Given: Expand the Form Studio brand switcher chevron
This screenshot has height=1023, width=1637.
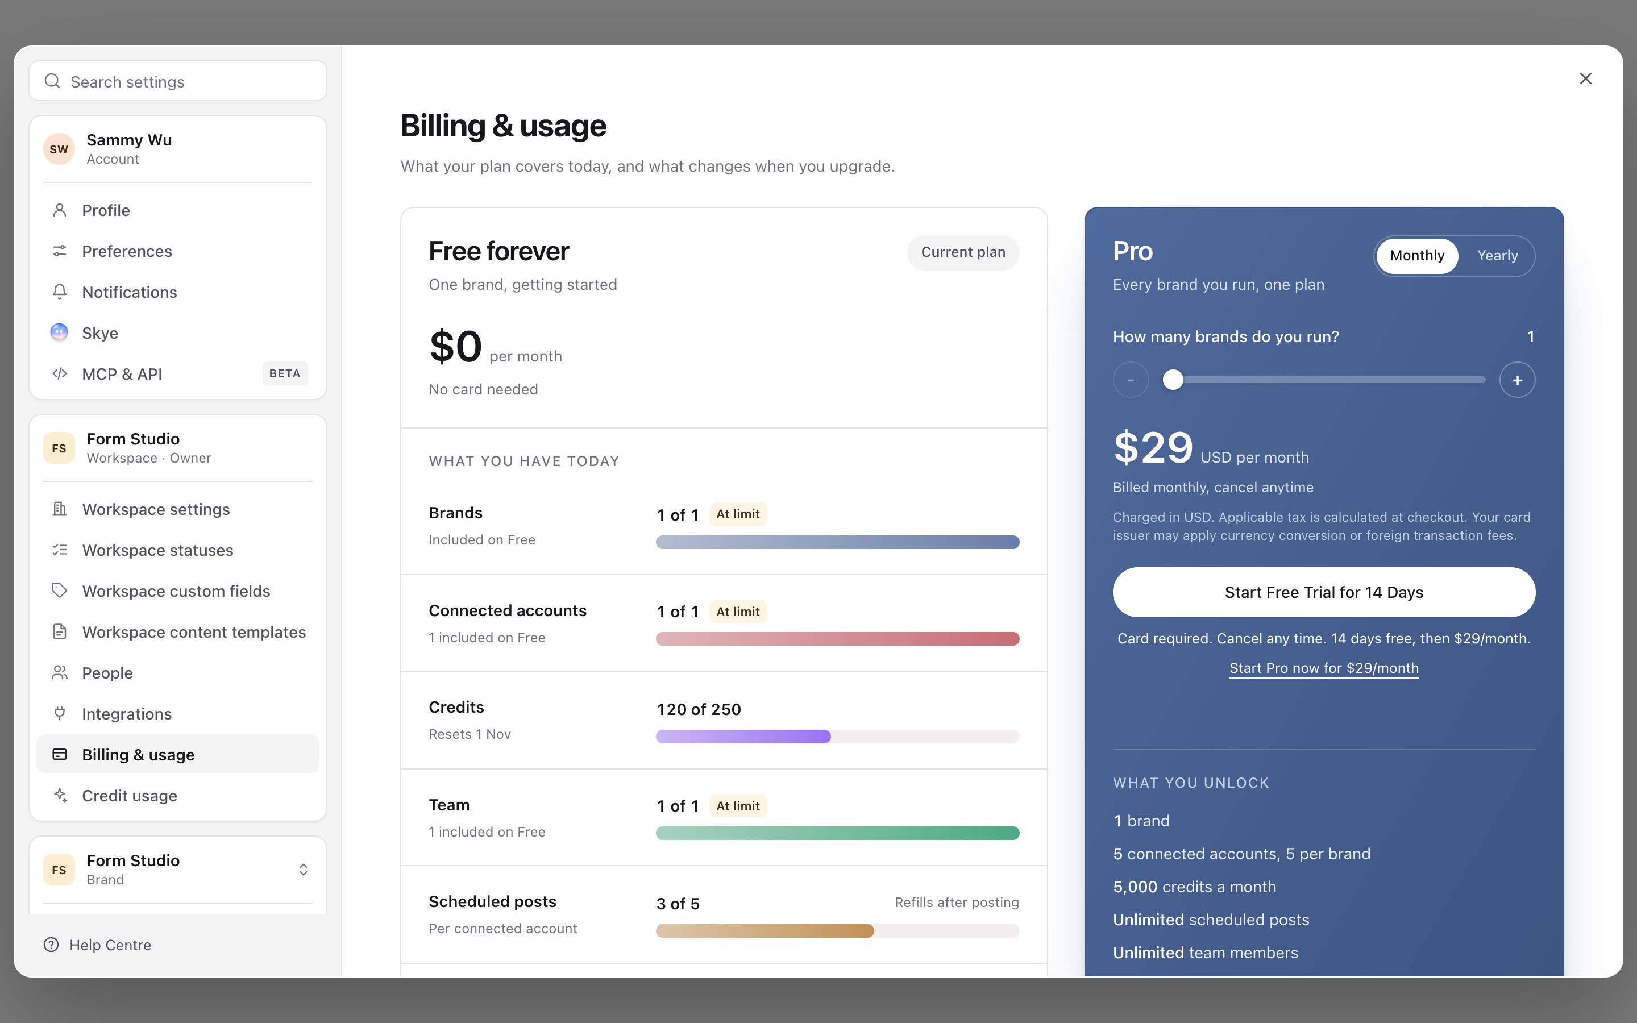Looking at the screenshot, I should [303, 870].
